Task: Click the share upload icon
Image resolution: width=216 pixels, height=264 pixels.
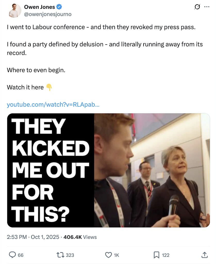Action: click(204, 255)
